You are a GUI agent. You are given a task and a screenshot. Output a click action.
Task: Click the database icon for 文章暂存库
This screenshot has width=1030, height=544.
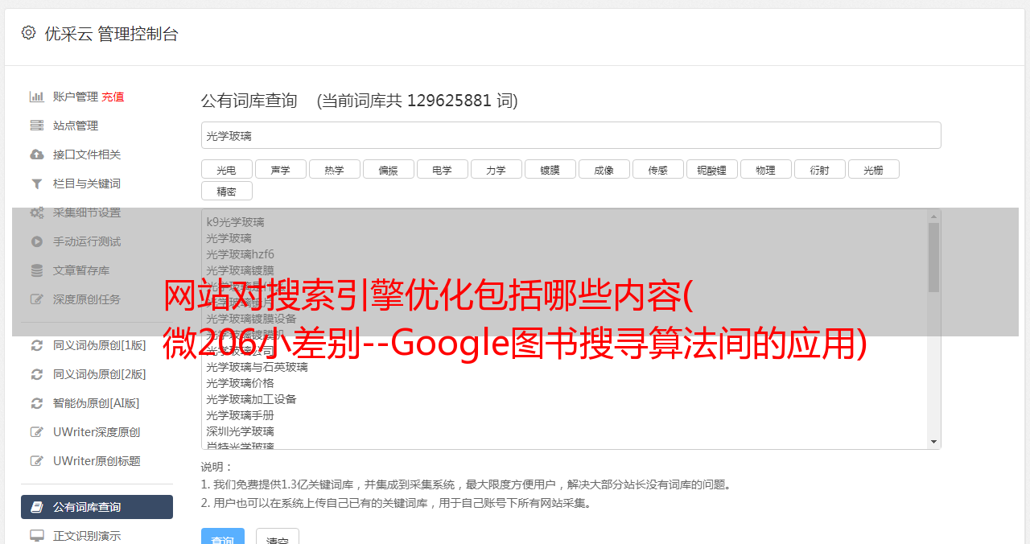coord(37,270)
